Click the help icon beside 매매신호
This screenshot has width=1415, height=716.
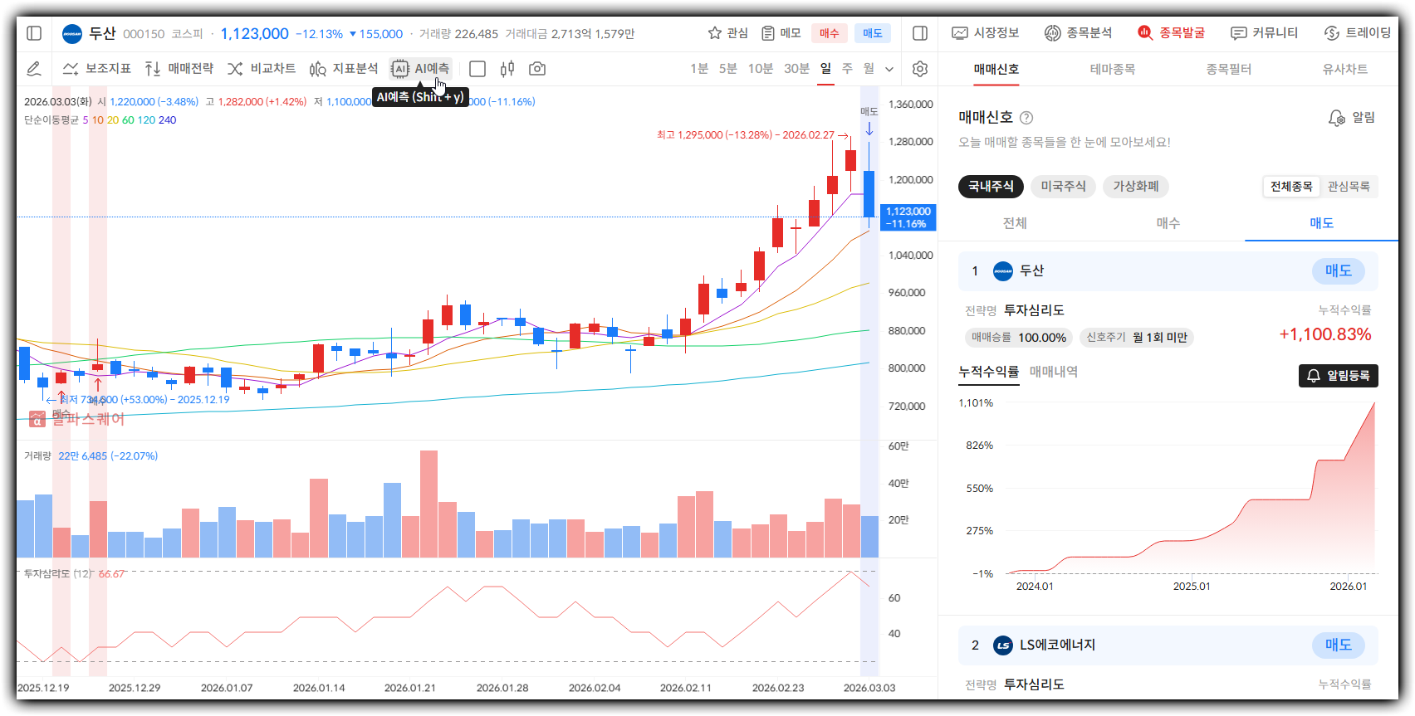(x=1026, y=118)
